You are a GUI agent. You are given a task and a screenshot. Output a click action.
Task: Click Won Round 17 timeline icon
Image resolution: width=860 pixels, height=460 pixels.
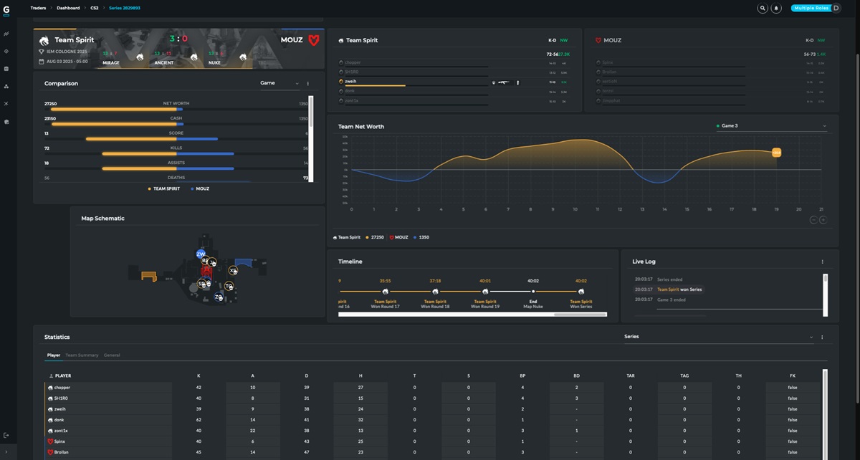(x=385, y=292)
